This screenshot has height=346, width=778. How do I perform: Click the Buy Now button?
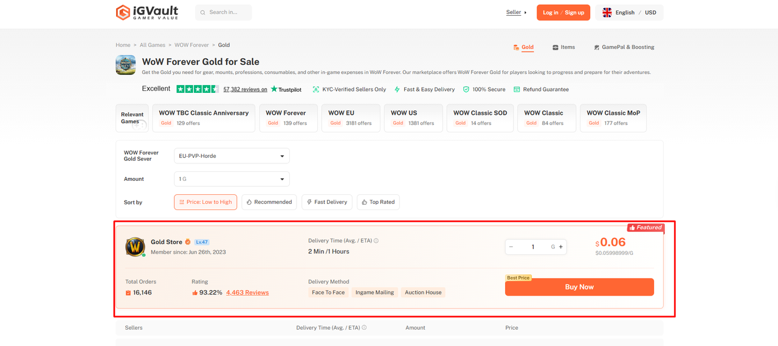(579, 287)
